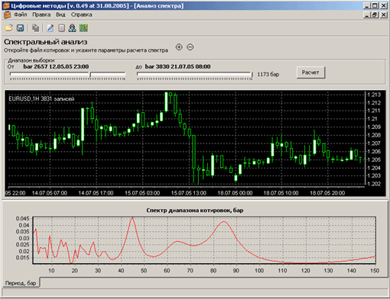Viewport: 390px width, 299px height.
Task: Open a quotes file with folder icon
Action: [9, 27]
